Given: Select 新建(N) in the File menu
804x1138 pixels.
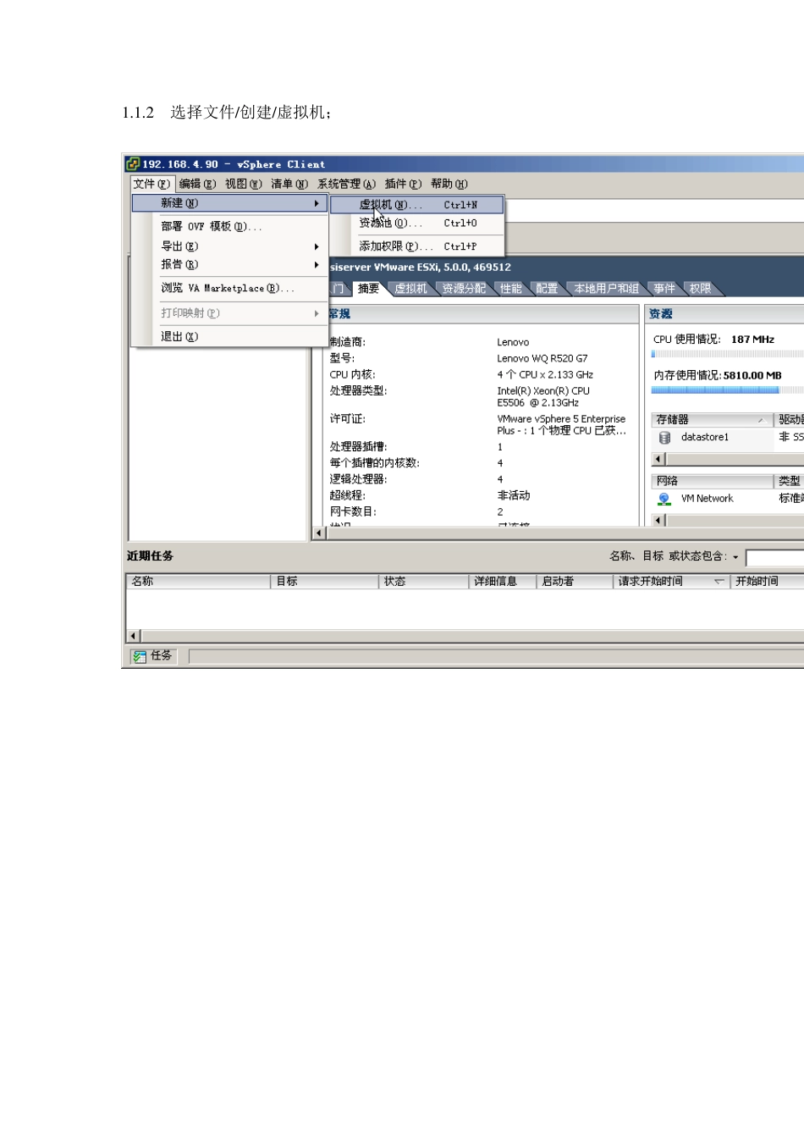Looking at the screenshot, I should click(230, 203).
